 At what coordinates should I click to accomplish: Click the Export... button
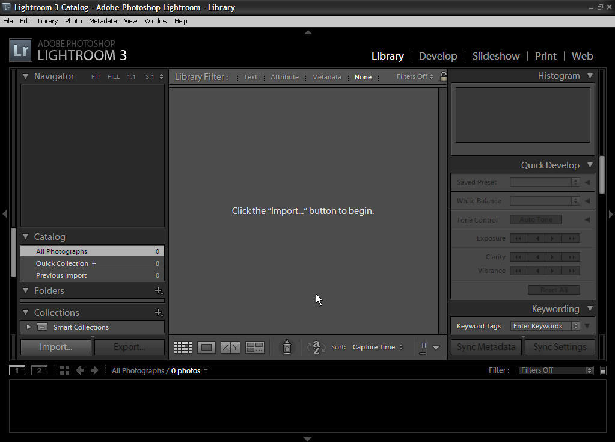129,347
